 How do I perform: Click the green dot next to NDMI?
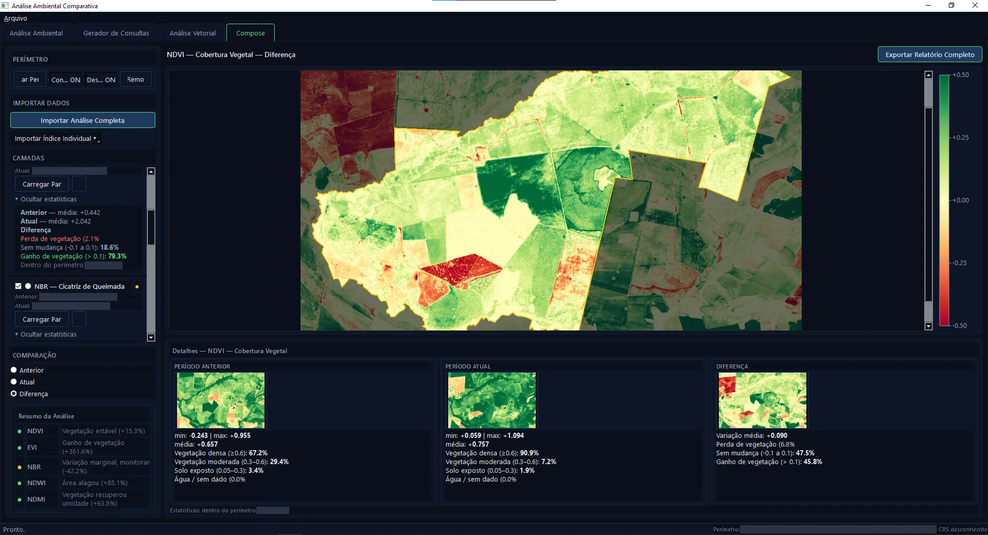click(20, 500)
